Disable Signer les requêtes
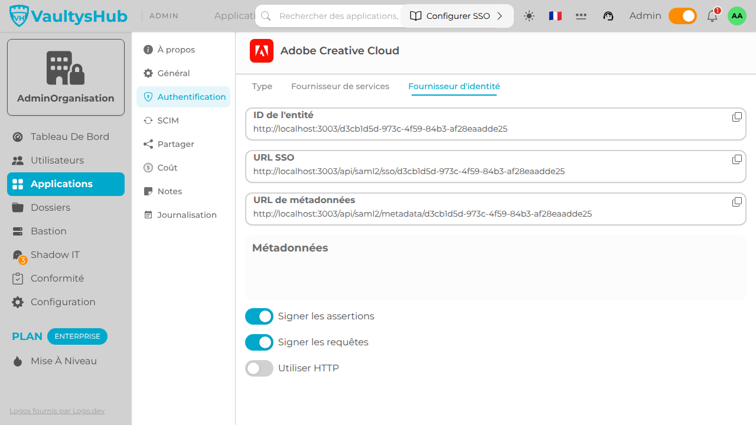The width and height of the screenshot is (756, 425). pyautogui.click(x=259, y=342)
